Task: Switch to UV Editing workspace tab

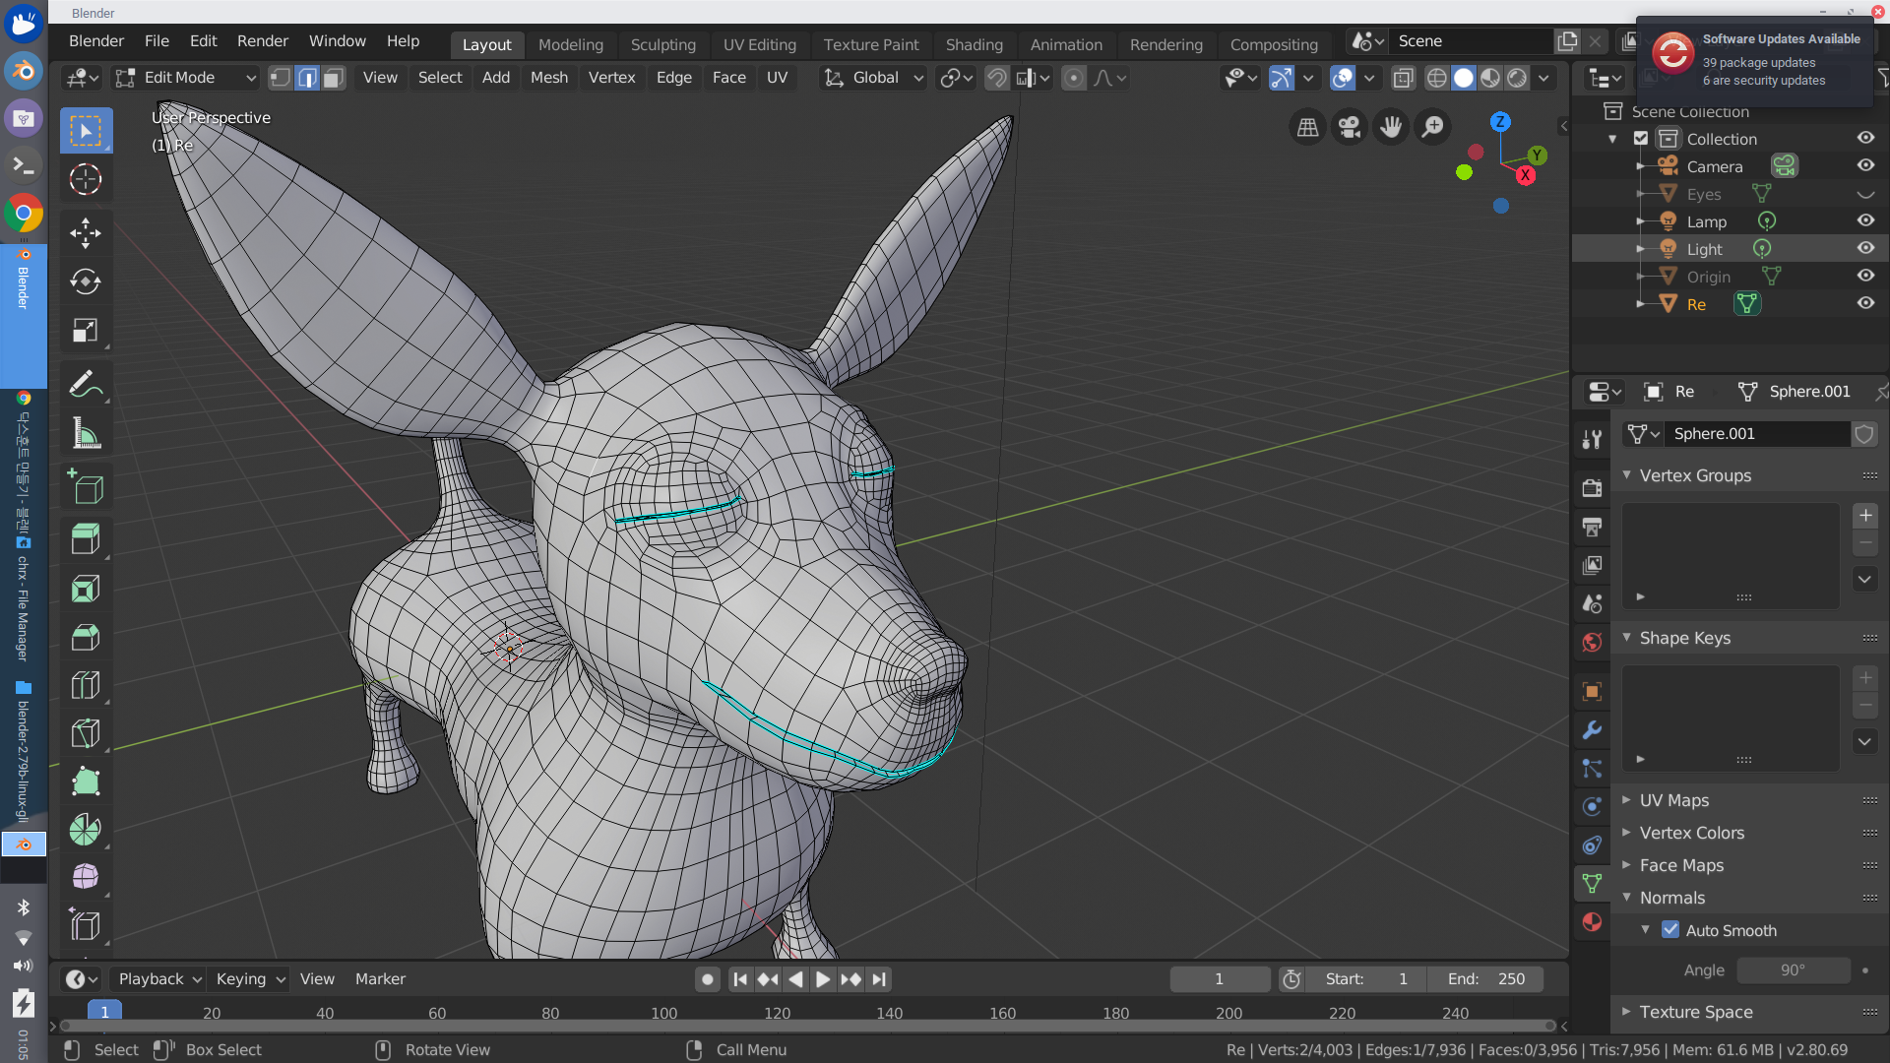Action: point(760,44)
